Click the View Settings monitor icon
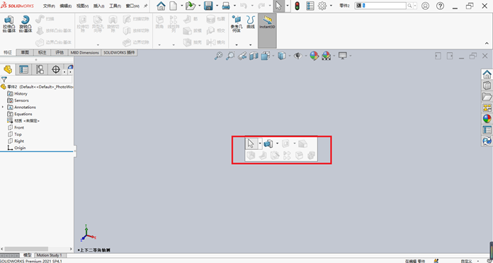 (x=342, y=56)
